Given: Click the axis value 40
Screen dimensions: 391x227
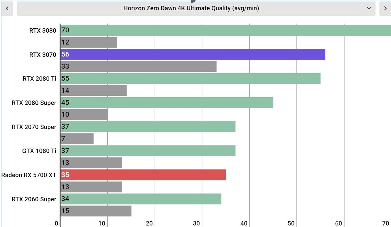Looking at the screenshot, I should (x=244, y=223).
